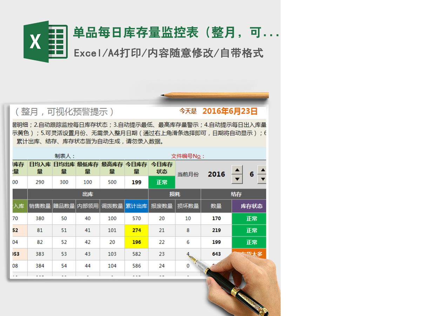Select the 383 sales quantity cell

pos(40,254)
